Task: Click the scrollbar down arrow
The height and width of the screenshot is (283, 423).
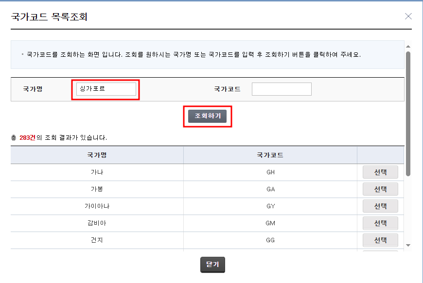Action: 408,246
